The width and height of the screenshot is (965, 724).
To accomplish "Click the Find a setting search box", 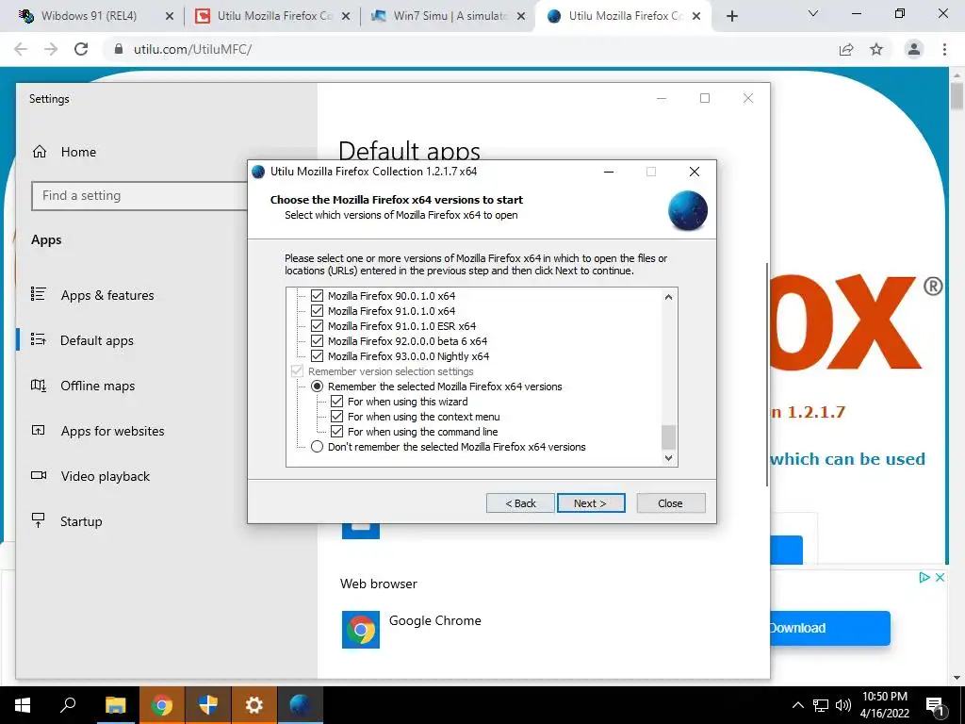I will (x=139, y=196).
